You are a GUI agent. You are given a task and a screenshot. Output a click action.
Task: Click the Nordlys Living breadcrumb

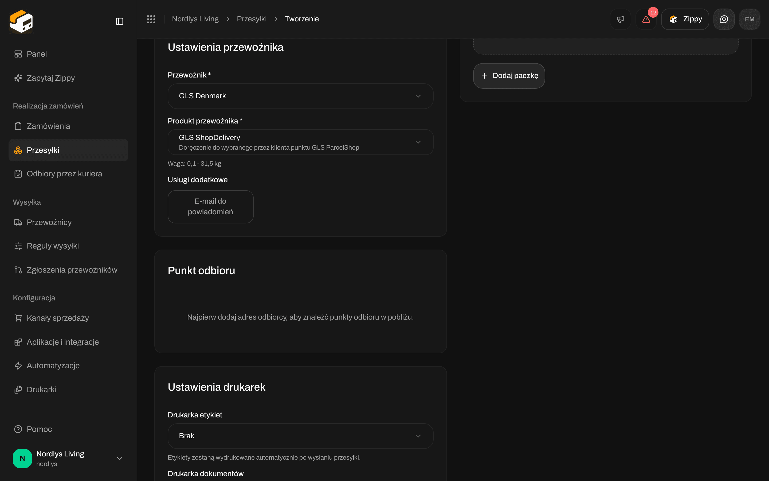pos(195,19)
